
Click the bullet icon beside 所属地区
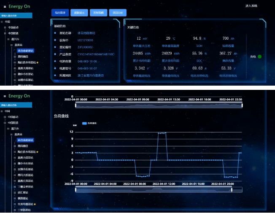point(55,75)
